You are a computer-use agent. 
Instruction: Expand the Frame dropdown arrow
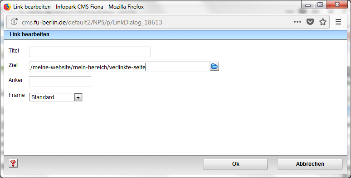(78, 97)
